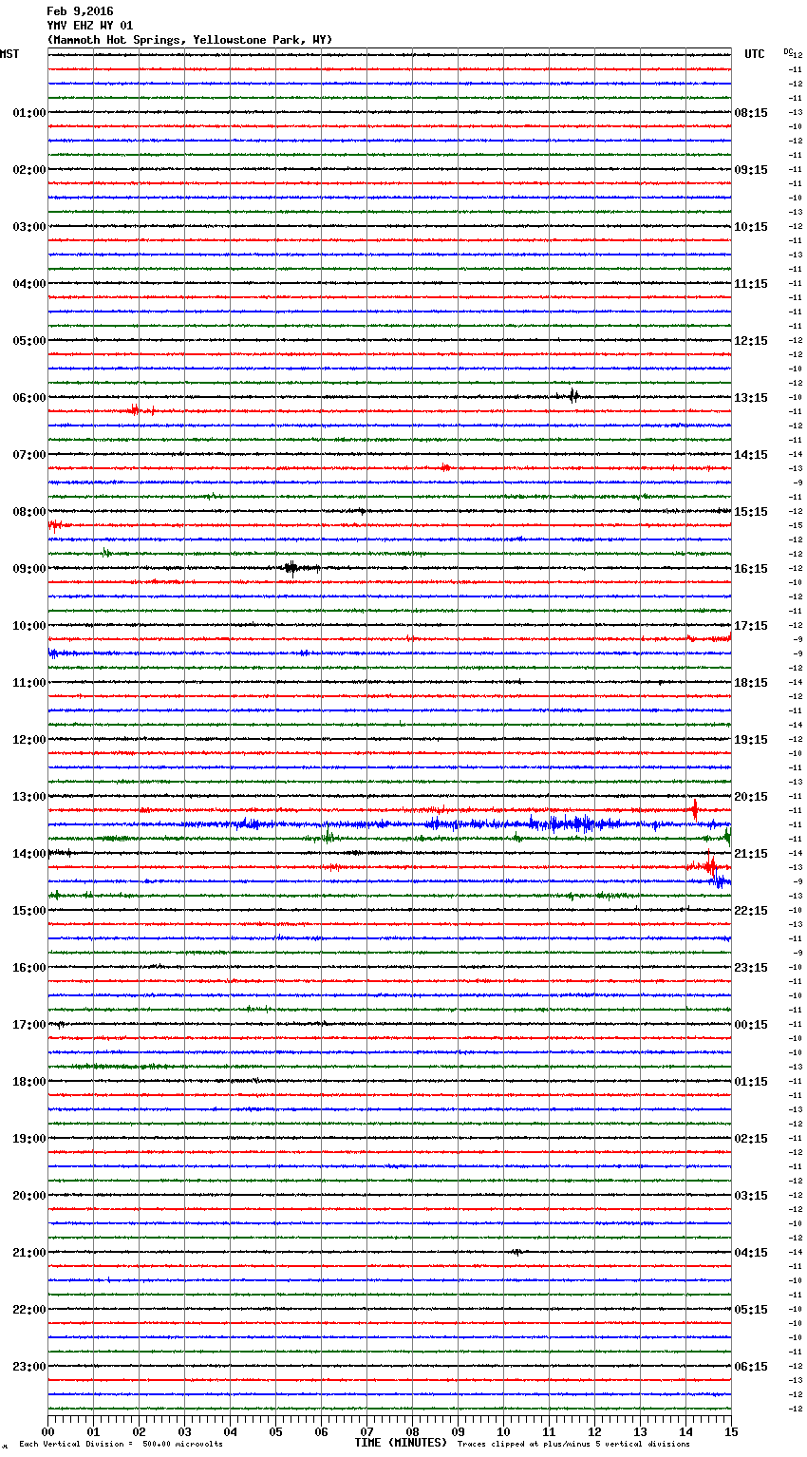Click the '21:15' UTC time label
The height and width of the screenshot is (1457, 807).
[x=751, y=854]
